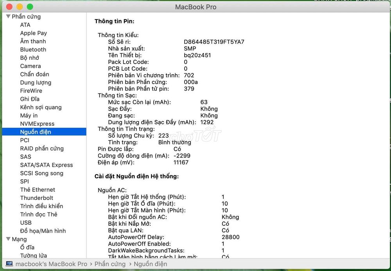The width and height of the screenshot is (391, 271).
Task: Select Dung lượng storage item
Action: (x=36, y=82)
